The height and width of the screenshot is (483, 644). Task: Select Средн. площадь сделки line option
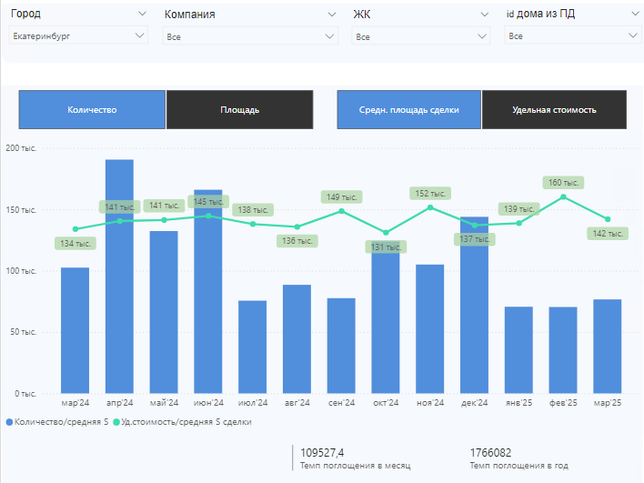(409, 110)
